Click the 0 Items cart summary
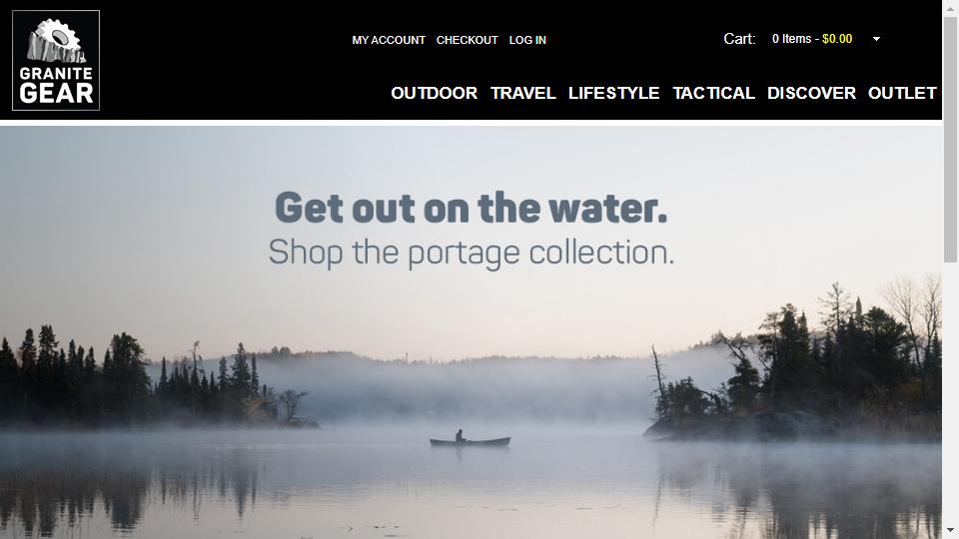959x539 pixels. tap(791, 39)
